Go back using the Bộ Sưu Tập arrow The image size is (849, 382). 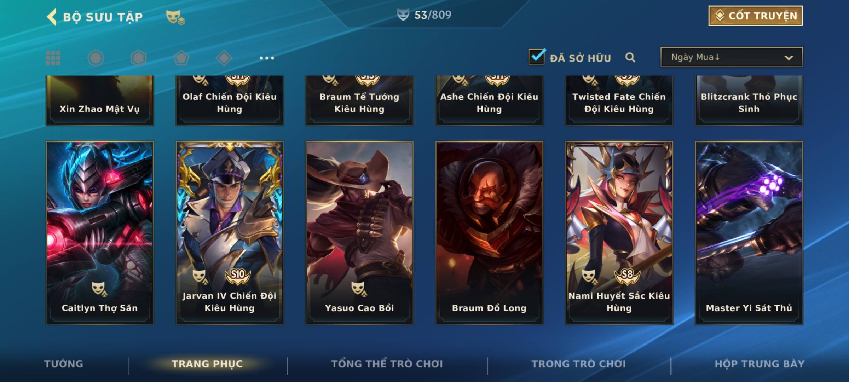pos(52,17)
